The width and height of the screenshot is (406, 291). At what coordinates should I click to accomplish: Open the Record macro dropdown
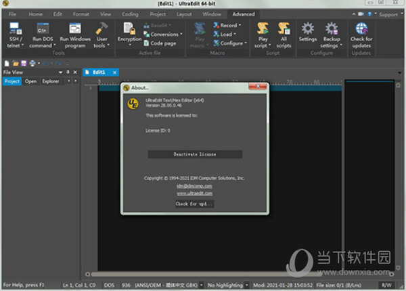coord(227,25)
